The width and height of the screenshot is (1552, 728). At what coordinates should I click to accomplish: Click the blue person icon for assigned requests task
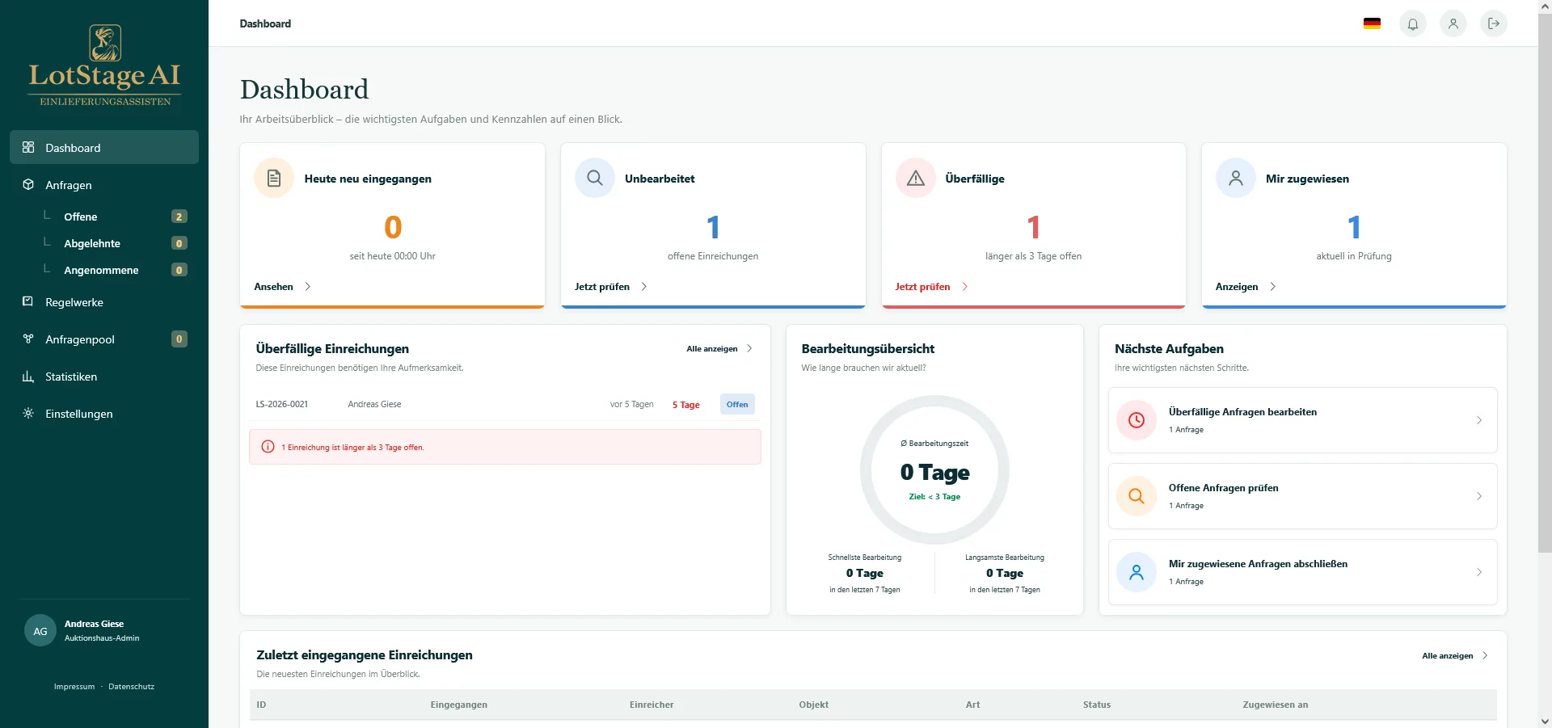[x=1137, y=572]
